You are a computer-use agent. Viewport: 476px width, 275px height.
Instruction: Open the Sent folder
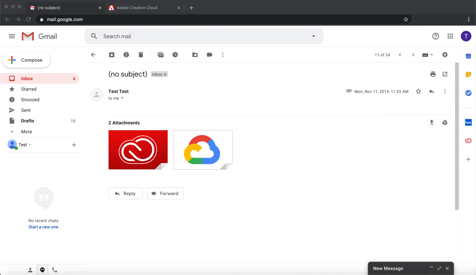(x=26, y=110)
